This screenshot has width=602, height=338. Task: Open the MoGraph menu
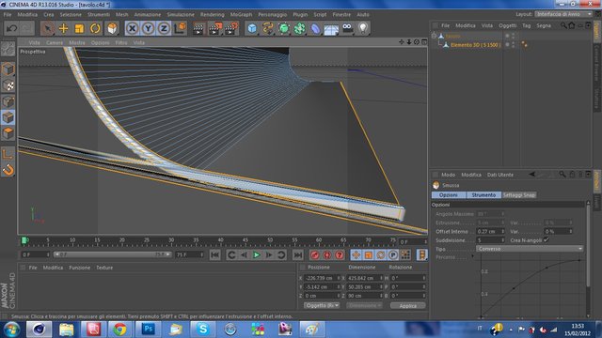(x=241, y=15)
